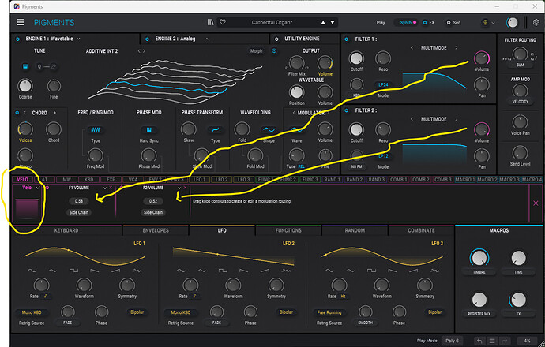Toggle LFO 3 Bipolar switch
Viewport: 545px width, 347px height.
click(435, 312)
